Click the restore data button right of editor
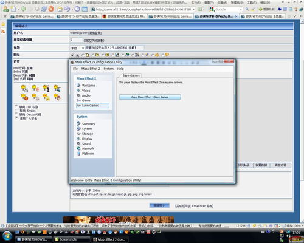Image resolution: width=304 pixels, height=243 pixels. 261,165
